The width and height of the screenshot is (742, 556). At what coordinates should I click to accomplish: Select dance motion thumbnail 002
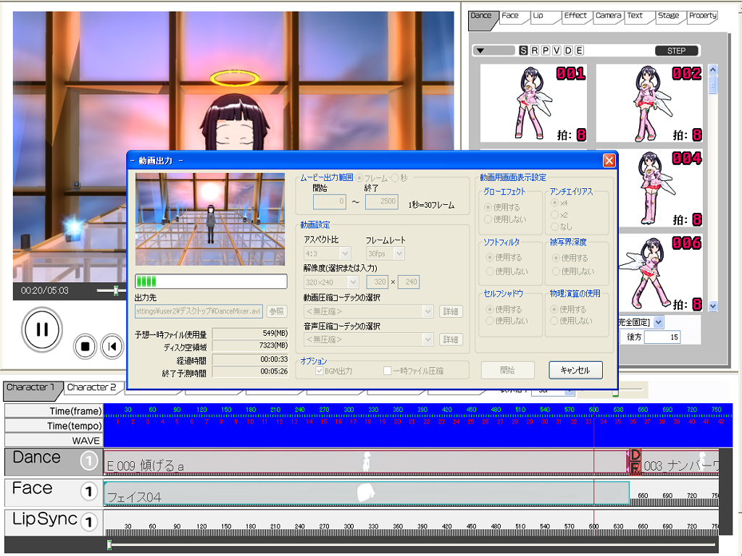[x=649, y=103]
